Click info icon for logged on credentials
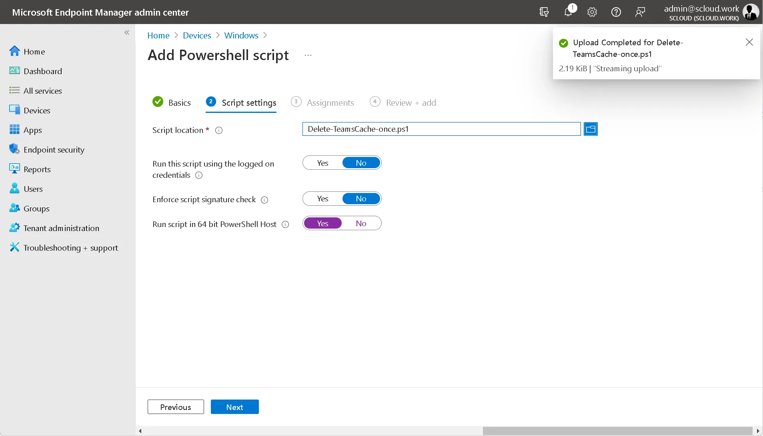The image size is (763, 436). pyautogui.click(x=199, y=175)
